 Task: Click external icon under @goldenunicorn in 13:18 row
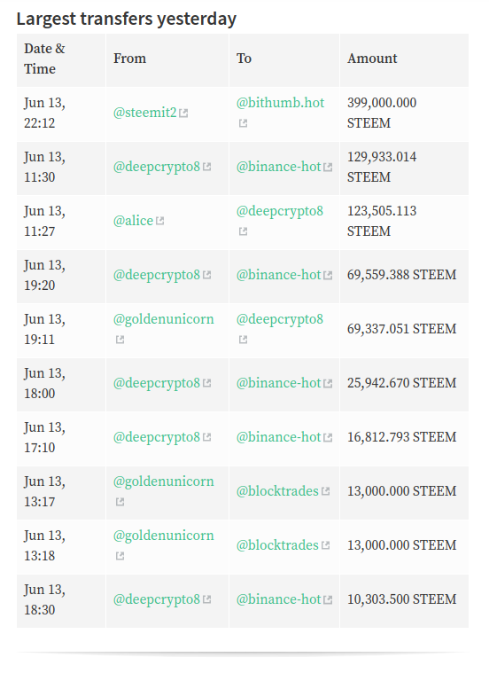(120, 556)
